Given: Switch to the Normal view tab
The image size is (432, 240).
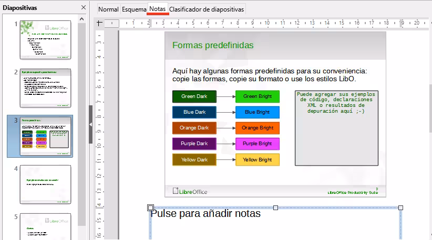Looking at the screenshot, I should point(108,9).
